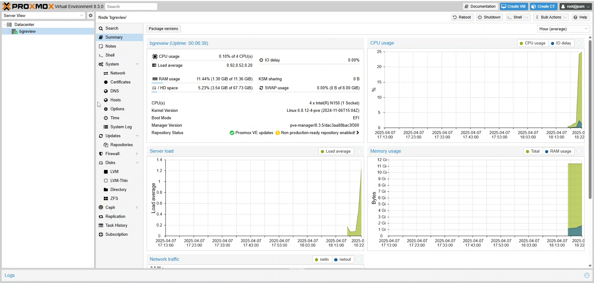Image resolution: width=594 pixels, height=283 pixels.
Task: Toggle netin series in legend
Action: tap(322, 260)
